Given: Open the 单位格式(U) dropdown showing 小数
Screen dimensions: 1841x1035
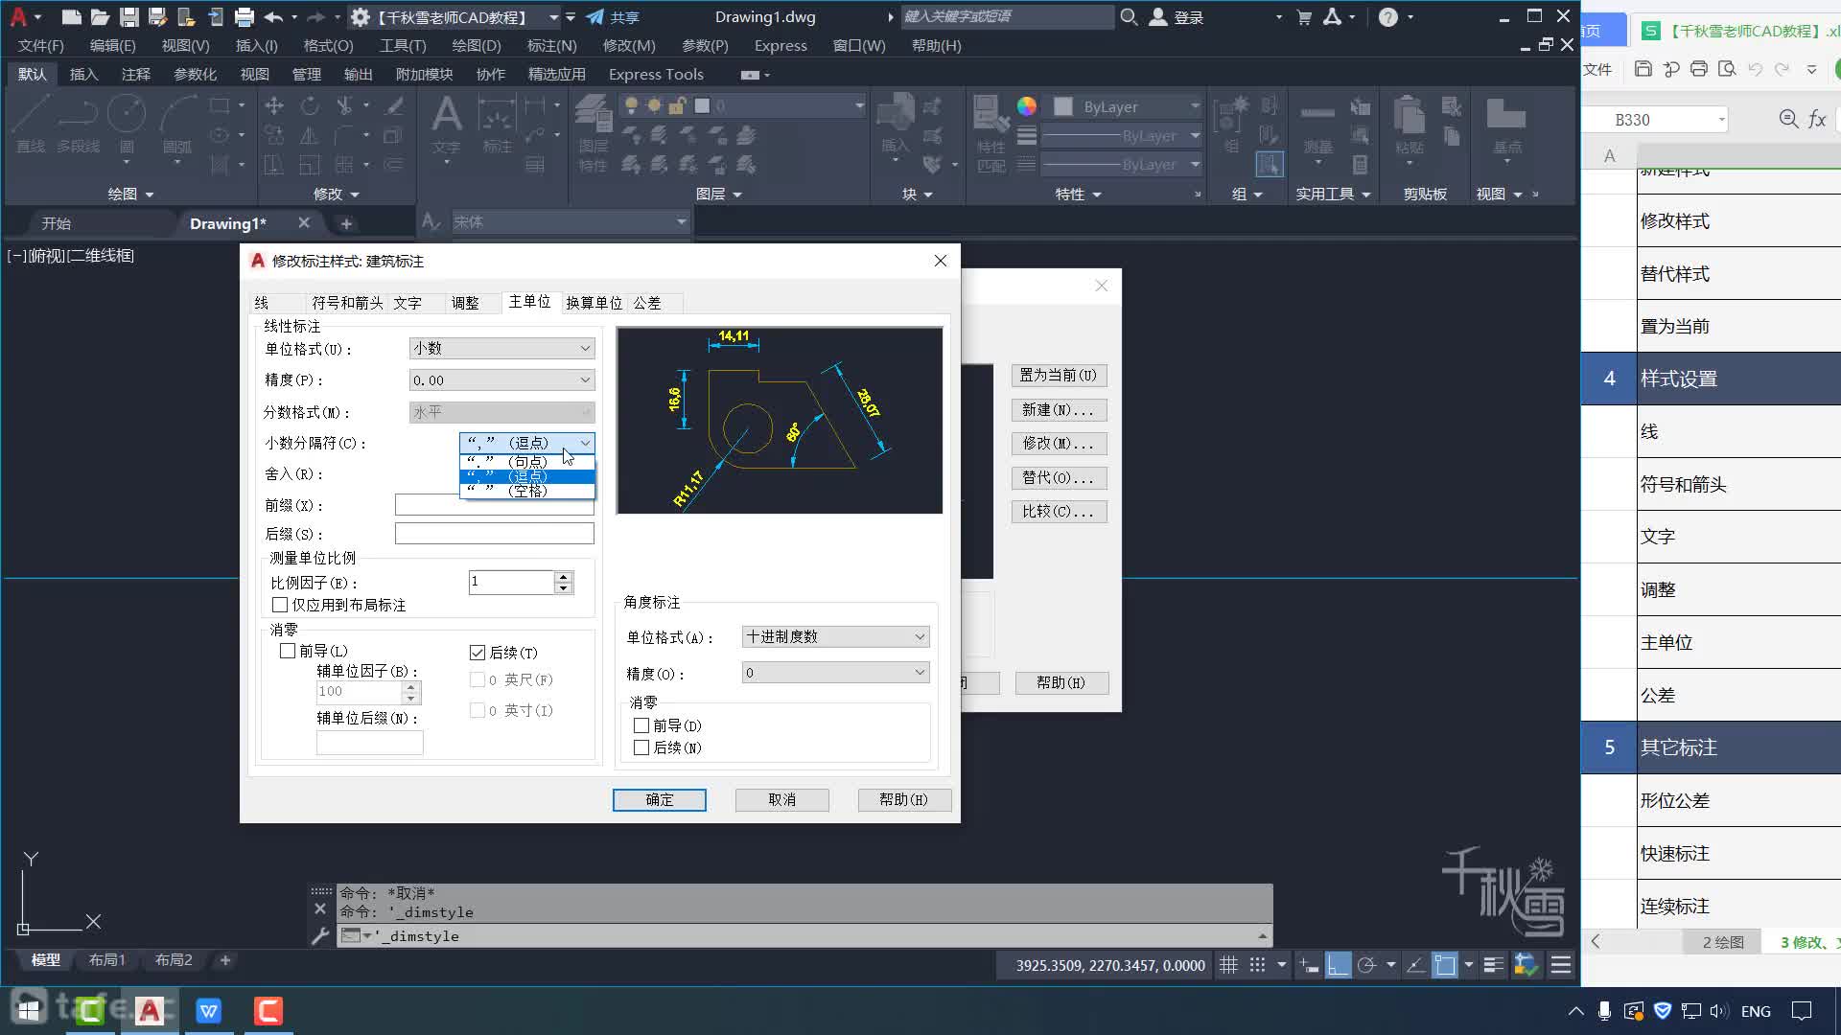Looking at the screenshot, I should [501, 349].
